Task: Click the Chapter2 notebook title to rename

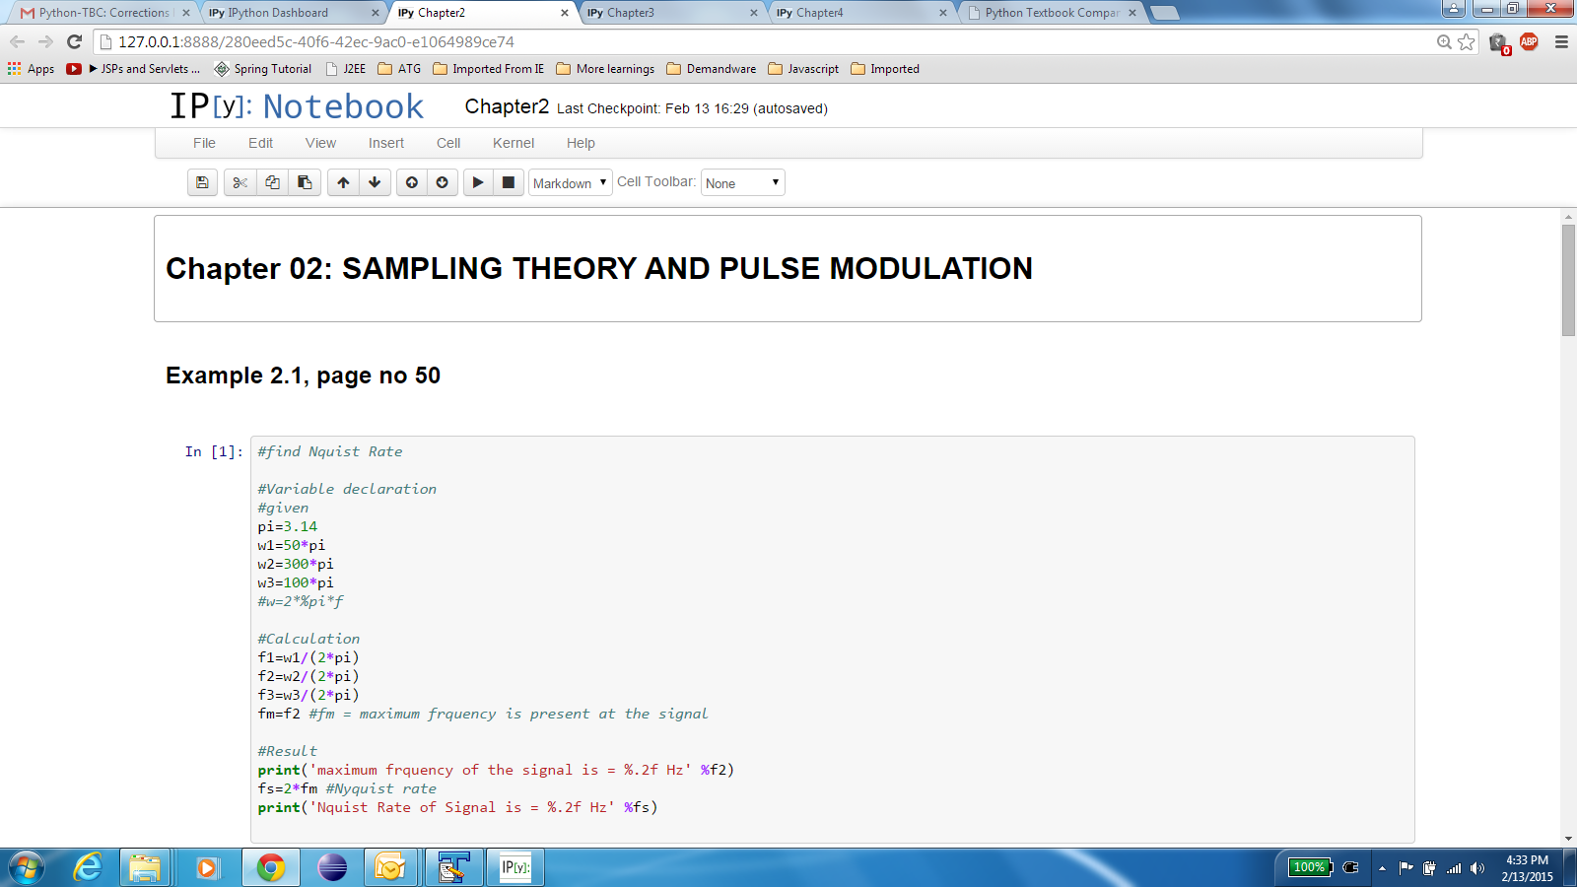Action: [507, 106]
